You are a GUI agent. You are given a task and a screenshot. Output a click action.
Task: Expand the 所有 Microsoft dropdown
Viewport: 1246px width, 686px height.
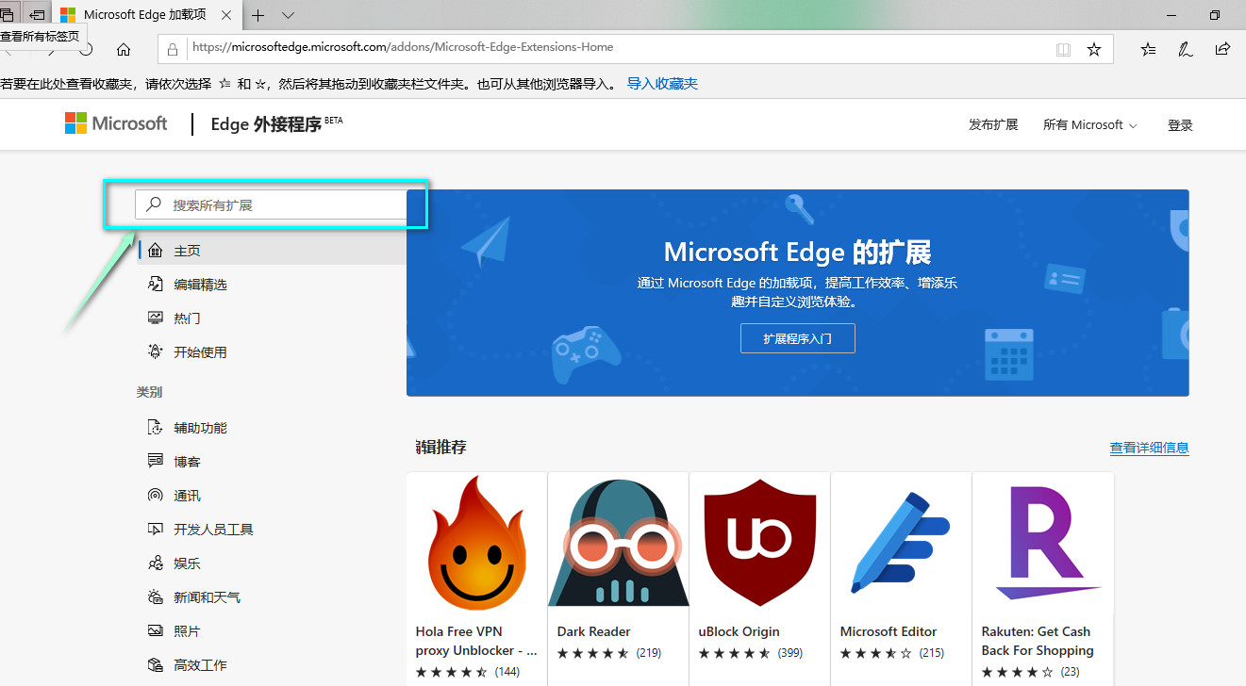point(1090,124)
